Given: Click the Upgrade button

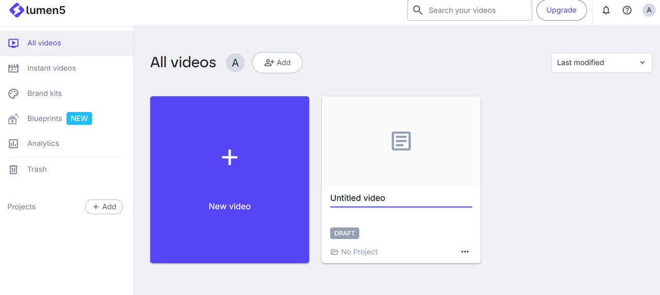Looking at the screenshot, I should point(562,10).
